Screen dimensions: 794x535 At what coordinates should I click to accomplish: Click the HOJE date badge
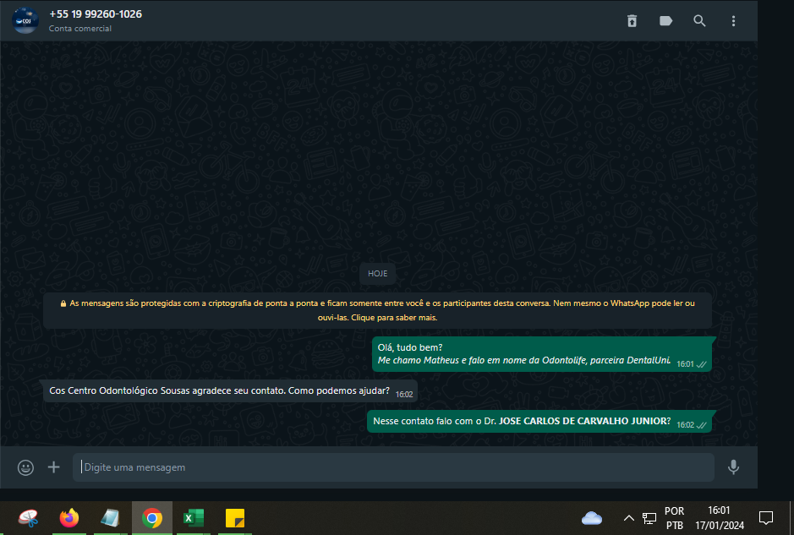click(x=378, y=273)
